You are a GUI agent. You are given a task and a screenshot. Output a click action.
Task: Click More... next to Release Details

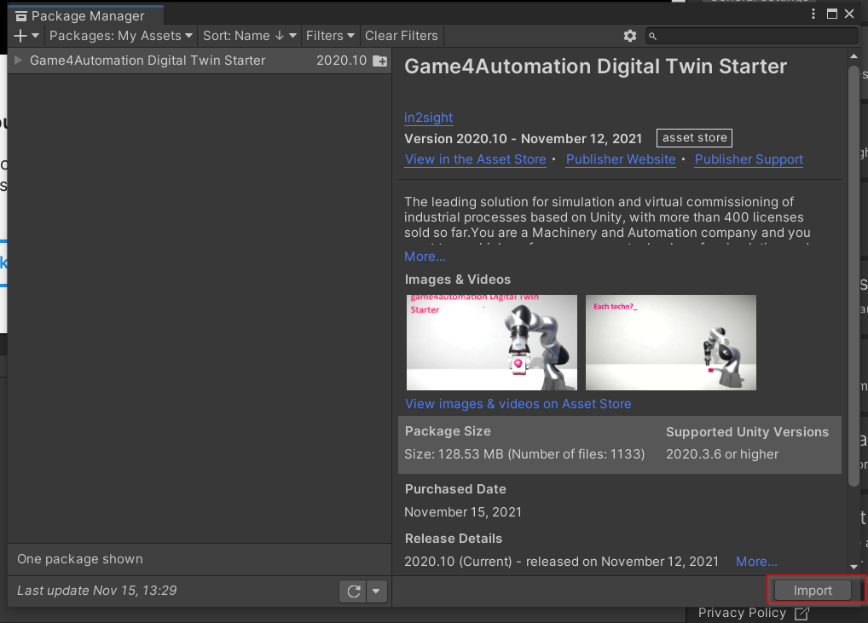click(x=756, y=562)
